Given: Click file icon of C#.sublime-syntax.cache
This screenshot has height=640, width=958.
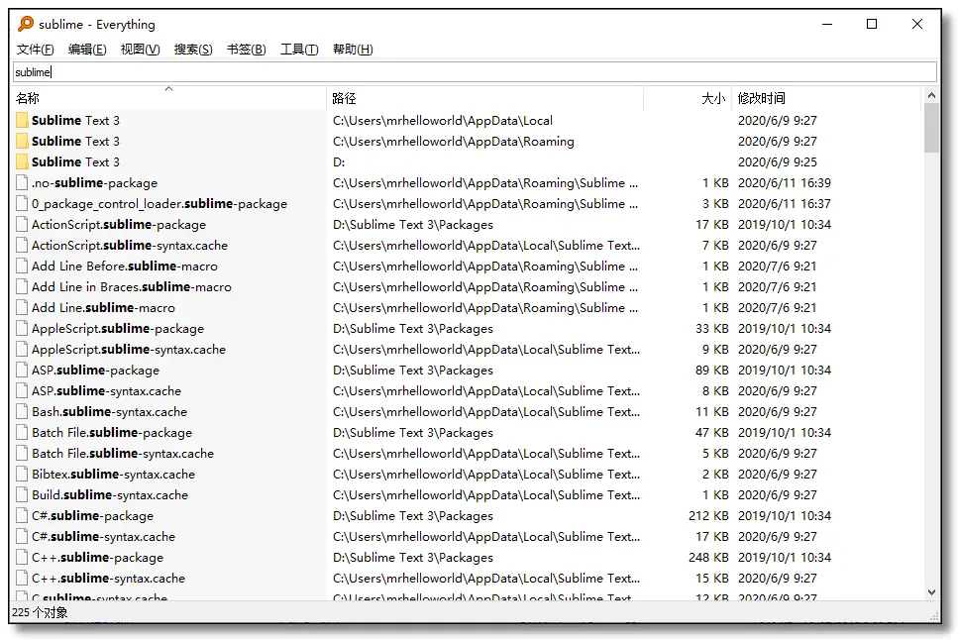Looking at the screenshot, I should coord(22,536).
